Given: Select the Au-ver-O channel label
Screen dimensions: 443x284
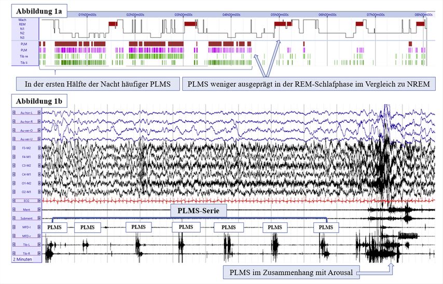Looking at the screenshot, I should tap(25, 131).
